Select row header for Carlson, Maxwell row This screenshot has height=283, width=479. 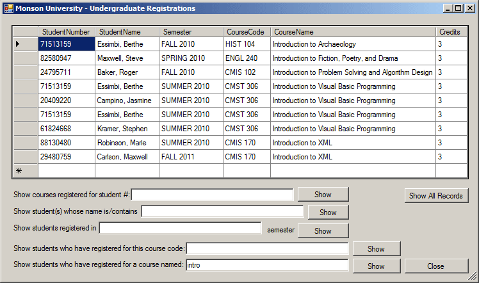point(26,157)
